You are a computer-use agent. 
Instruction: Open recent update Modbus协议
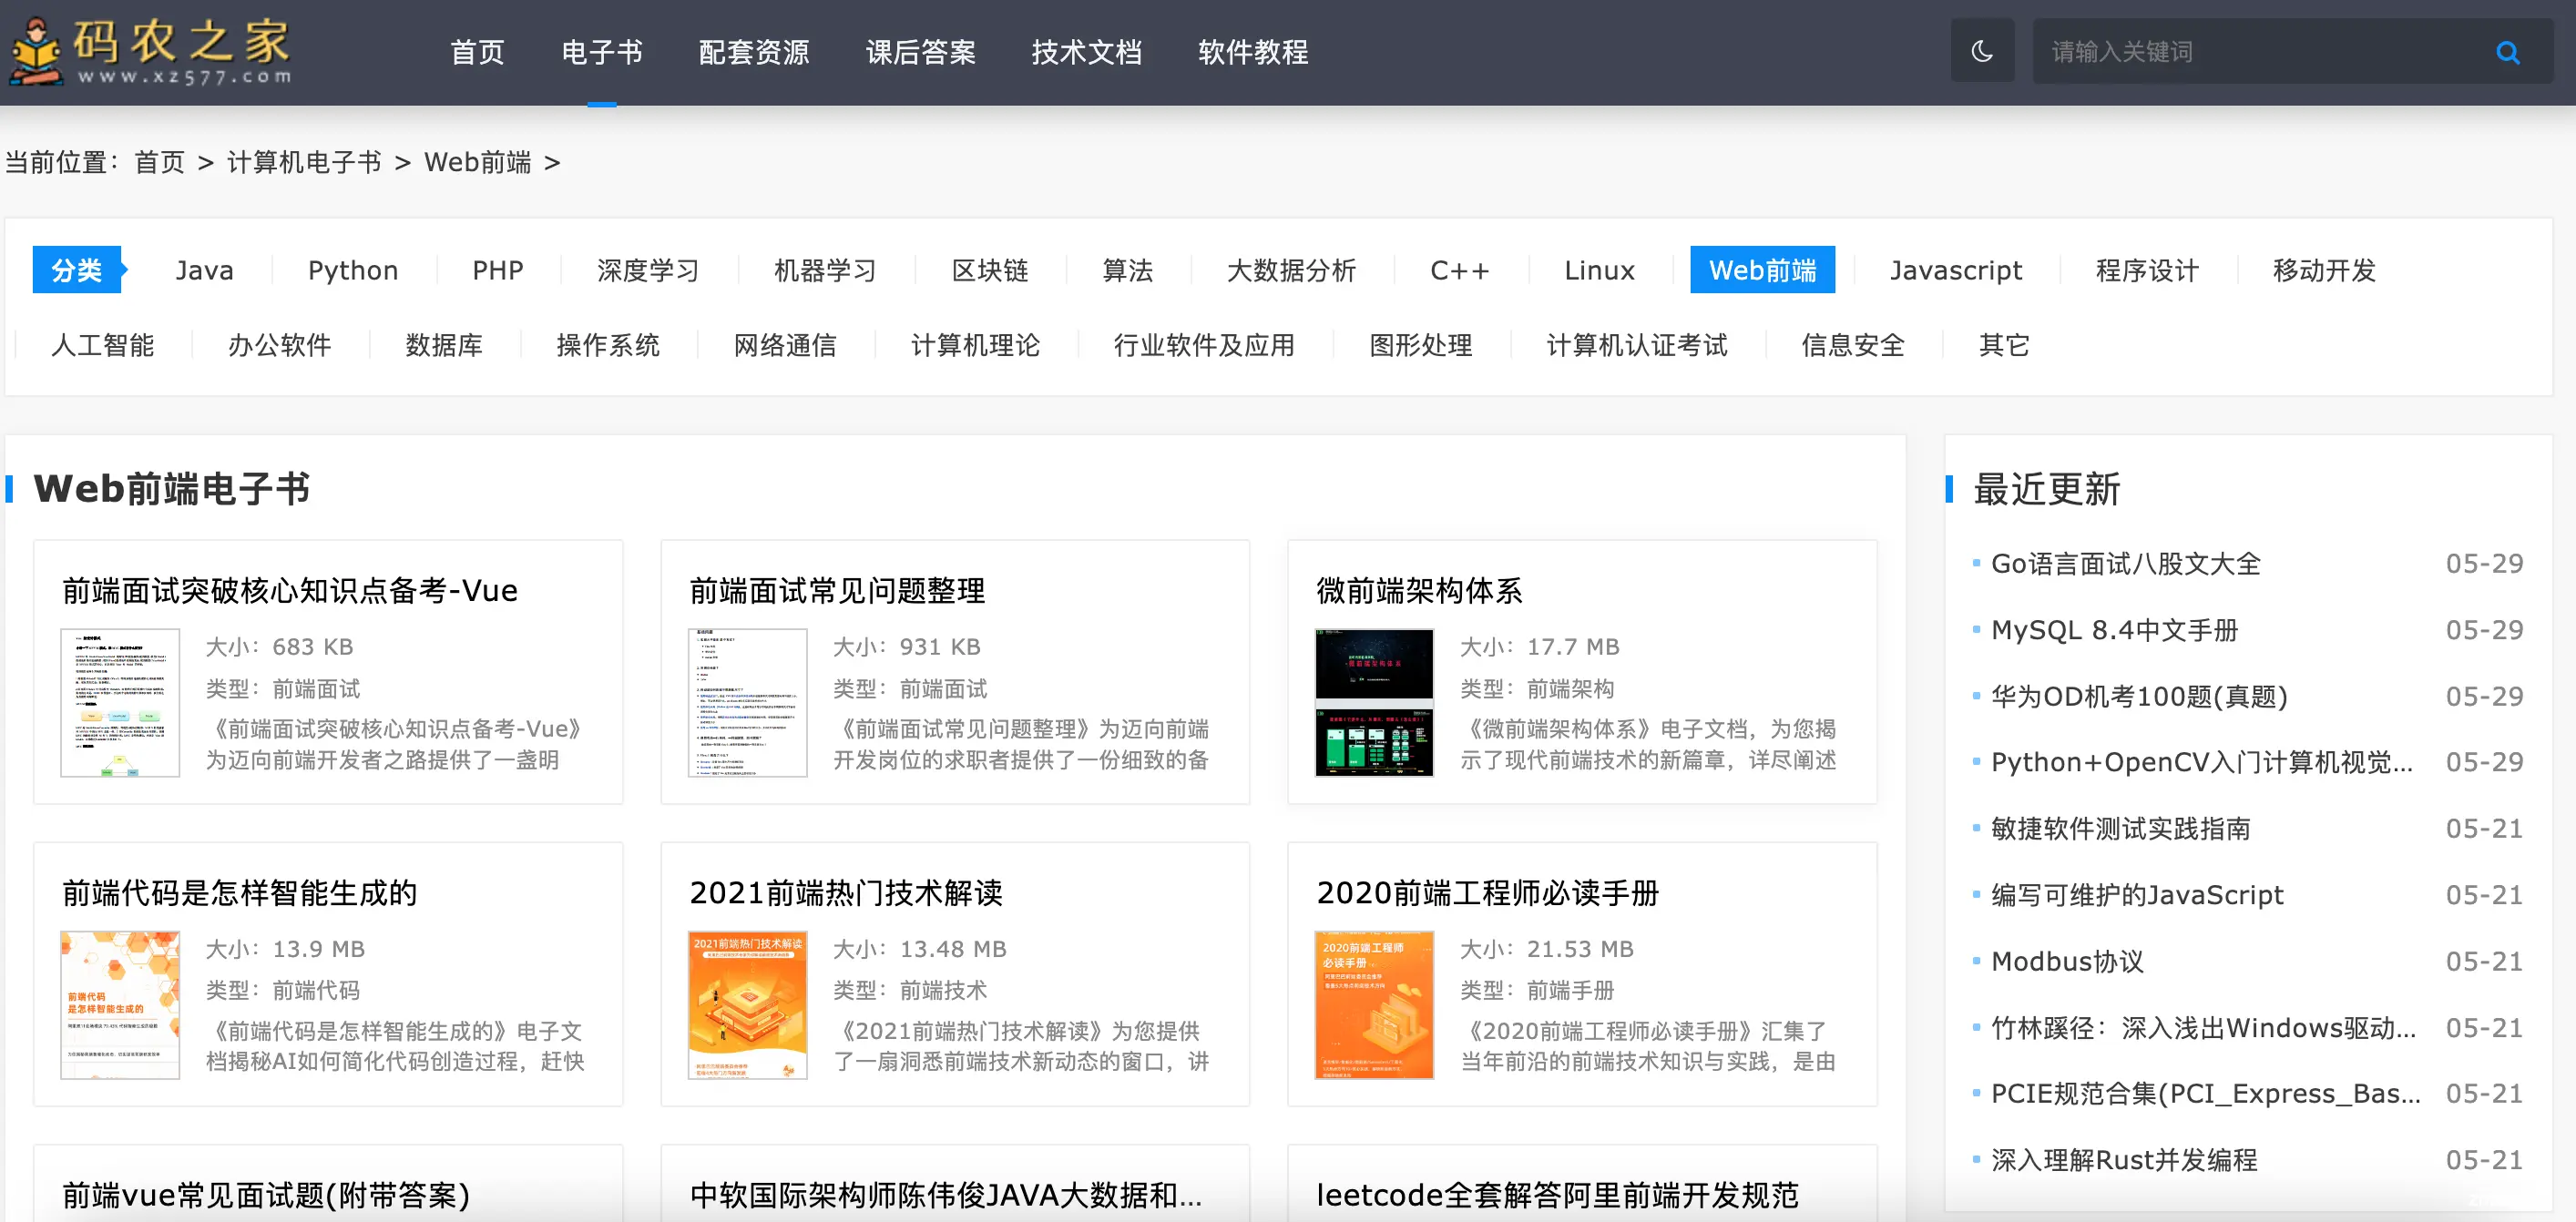pos(2067,961)
